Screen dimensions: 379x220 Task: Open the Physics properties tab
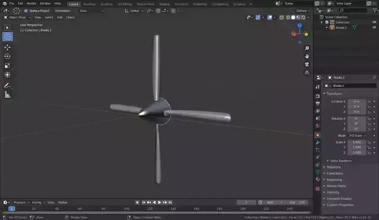pyautogui.click(x=317, y=157)
